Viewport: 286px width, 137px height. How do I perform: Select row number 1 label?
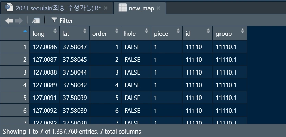pos(25,47)
